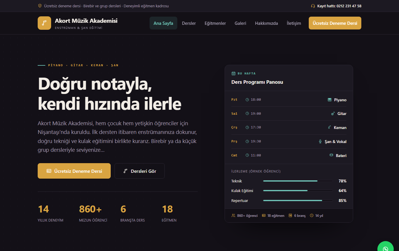Select the Cmt schedule row day label
399x251 pixels.
pos(234,155)
